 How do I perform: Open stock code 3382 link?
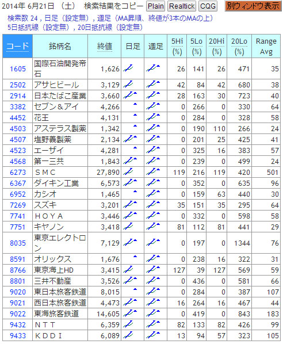click(18, 107)
